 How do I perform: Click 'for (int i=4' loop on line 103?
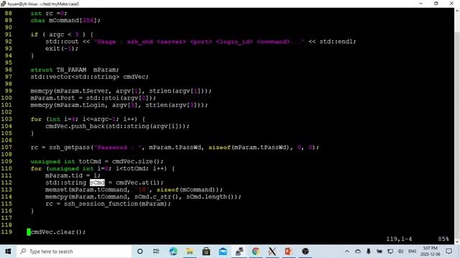88,119
